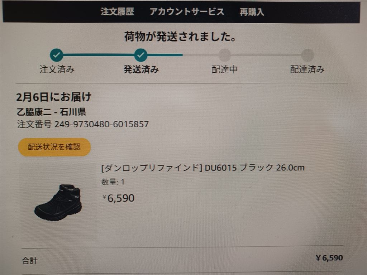Screen dimensions: 367x275
Task: Click the 配達中 step label
Action: point(225,69)
